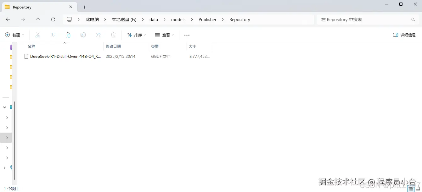Open the 排序 (Sort) dropdown
This screenshot has width=422, height=192.
(x=136, y=35)
